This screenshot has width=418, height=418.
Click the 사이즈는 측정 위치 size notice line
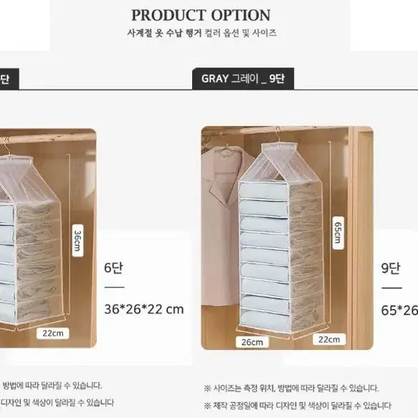(291, 388)
